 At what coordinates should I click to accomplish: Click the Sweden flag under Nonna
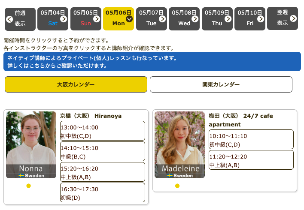point(21,176)
